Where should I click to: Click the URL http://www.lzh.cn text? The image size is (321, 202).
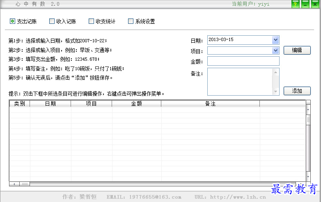coord(230,197)
